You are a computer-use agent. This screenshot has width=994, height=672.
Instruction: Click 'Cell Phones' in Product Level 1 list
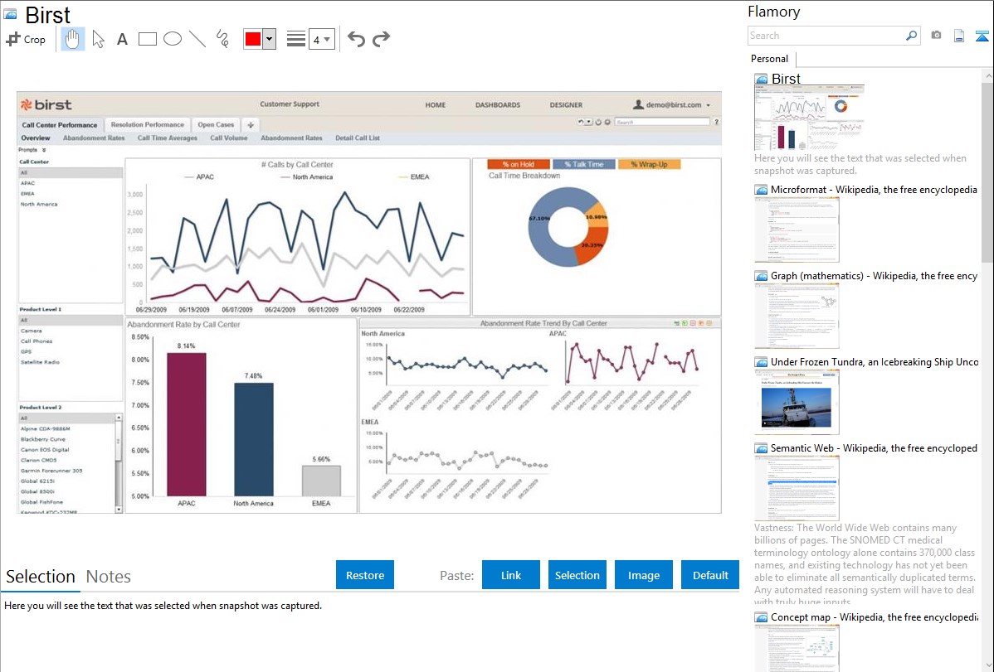(x=37, y=341)
